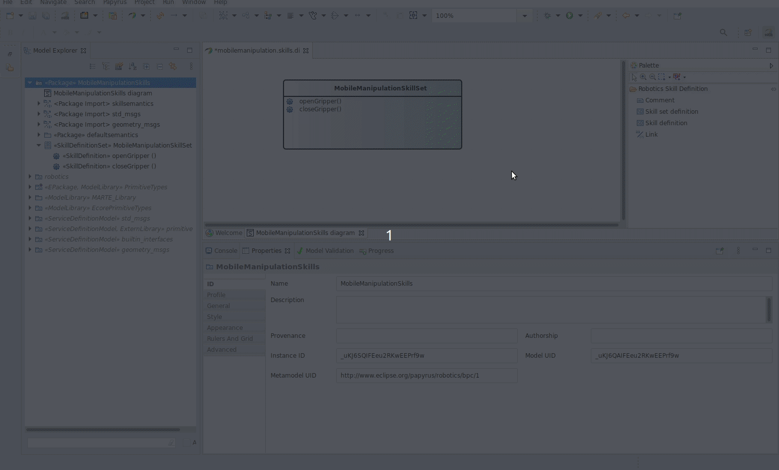
Task: Select the zoom out tool in Palette
Action: click(652, 77)
